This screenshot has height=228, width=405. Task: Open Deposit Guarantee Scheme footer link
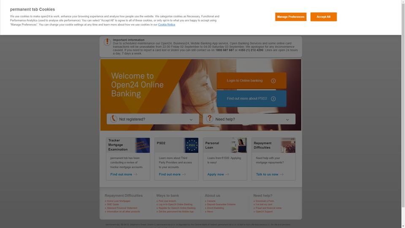pyautogui.click(x=221, y=204)
